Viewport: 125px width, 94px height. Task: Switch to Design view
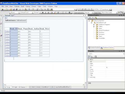[x=8, y=87]
